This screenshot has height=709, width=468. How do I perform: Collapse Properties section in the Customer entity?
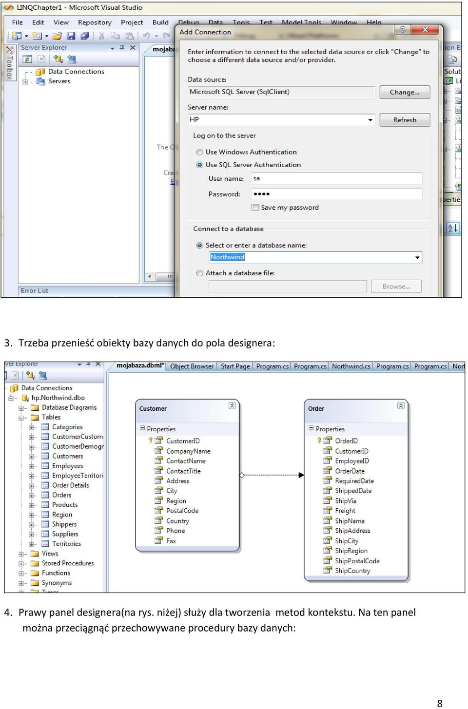[142, 428]
